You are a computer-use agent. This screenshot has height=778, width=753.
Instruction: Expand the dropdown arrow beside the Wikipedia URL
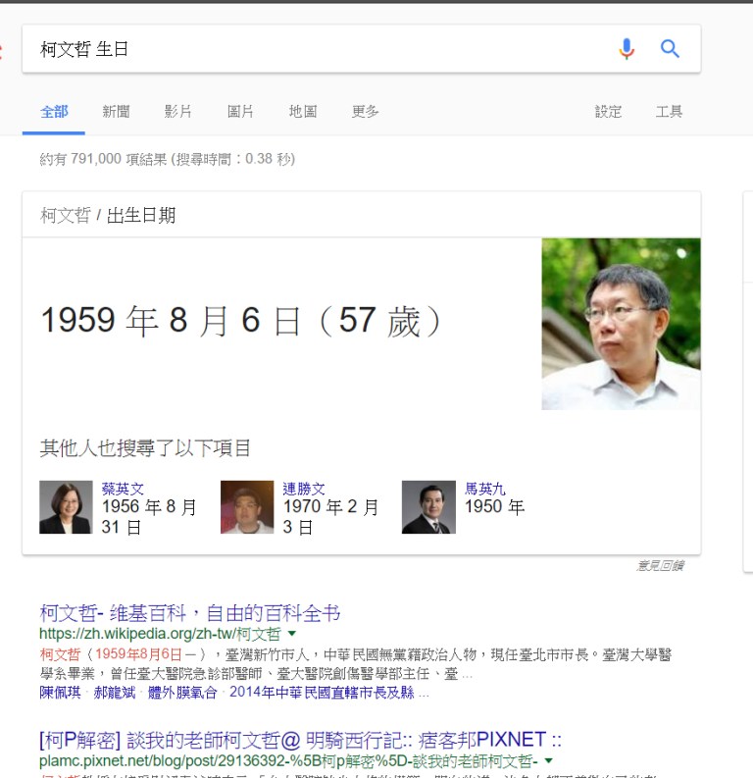pyautogui.click(x=292, y=633)
